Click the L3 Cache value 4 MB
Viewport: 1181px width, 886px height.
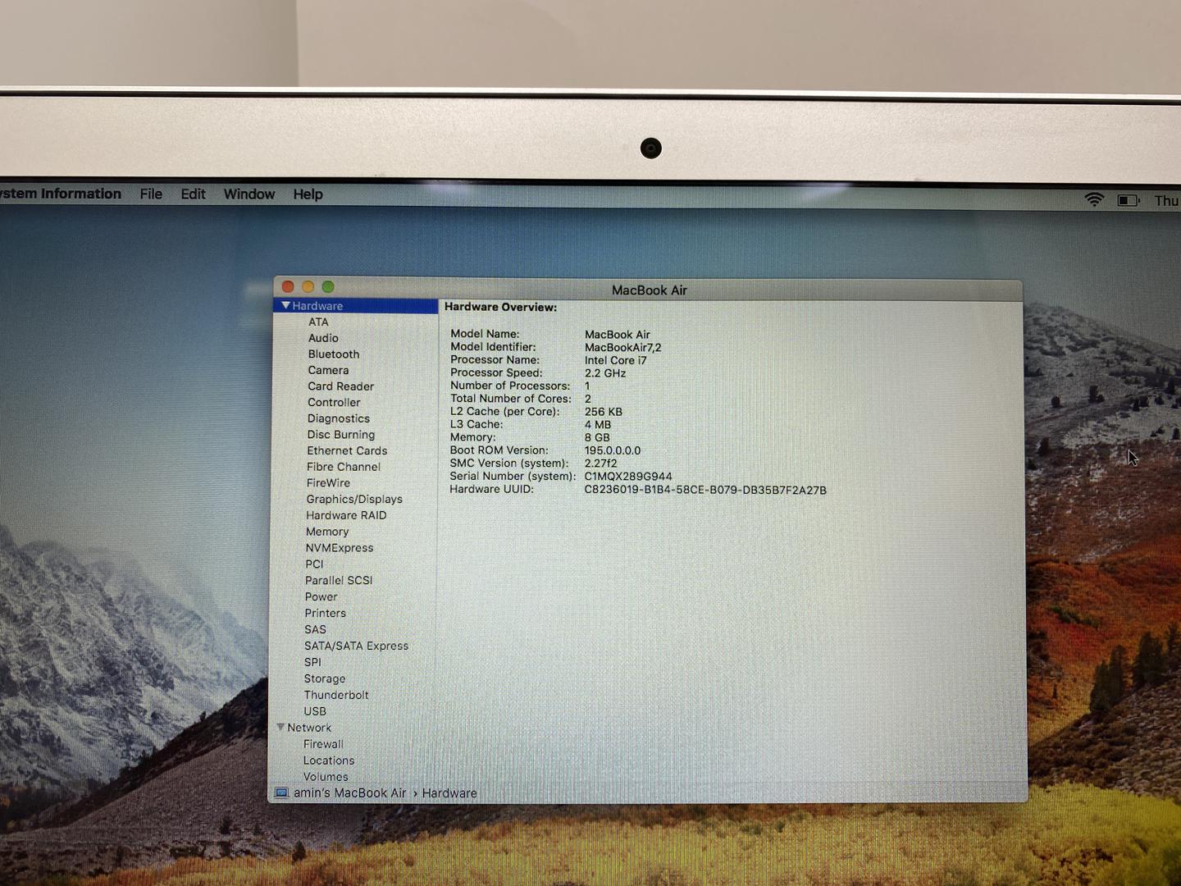(598, 424)
